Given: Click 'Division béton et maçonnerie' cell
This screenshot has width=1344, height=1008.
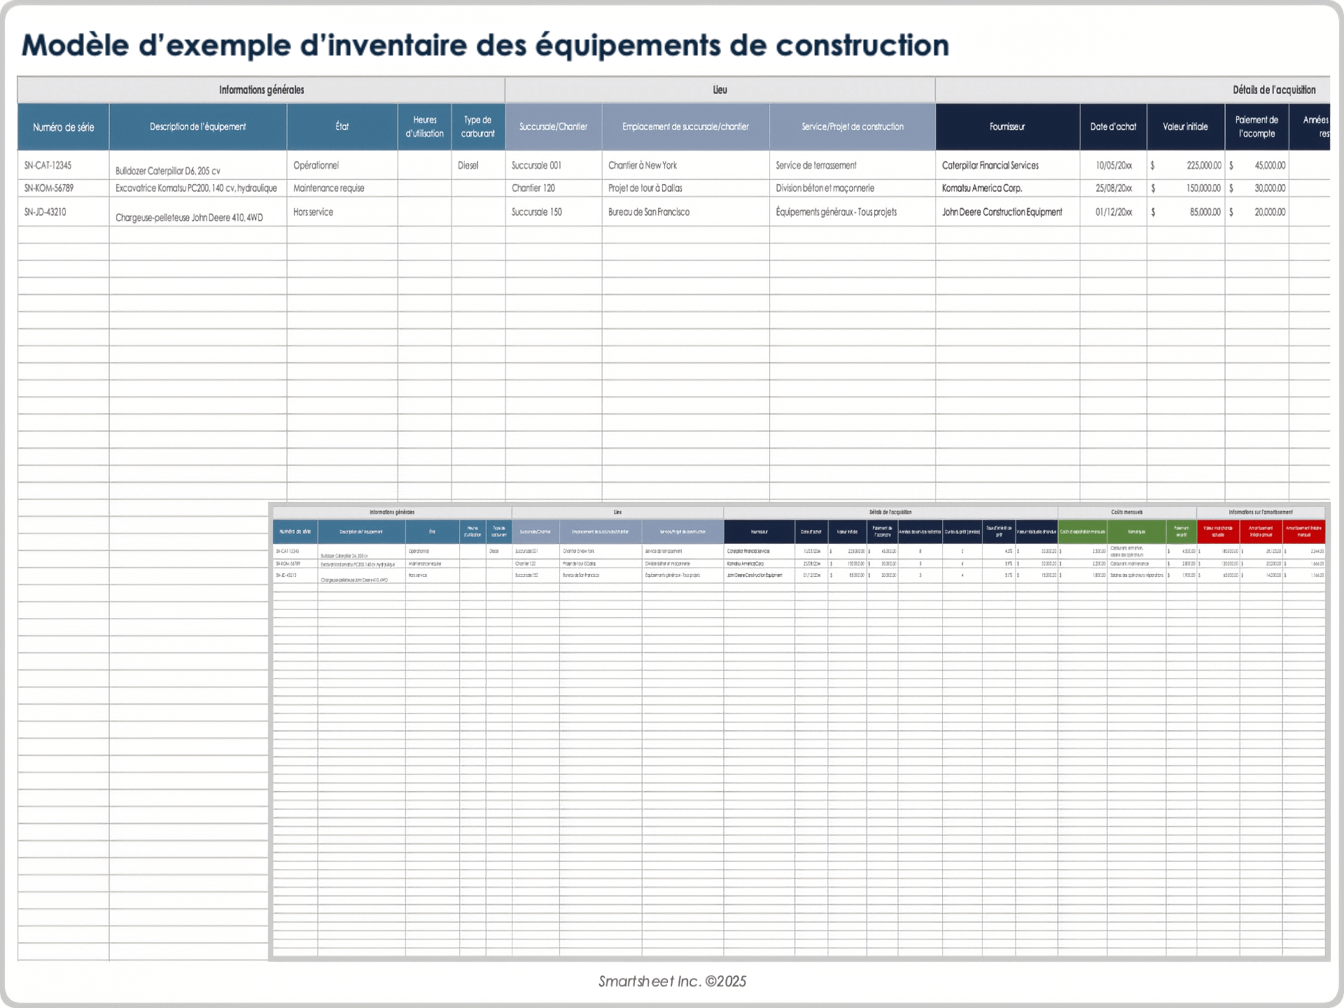Looking at the screenshot, I should (853, 188).
